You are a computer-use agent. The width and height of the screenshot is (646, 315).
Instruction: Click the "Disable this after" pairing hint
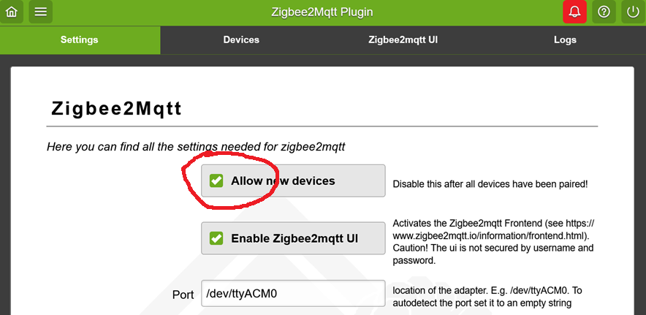[x=490, y=184]
